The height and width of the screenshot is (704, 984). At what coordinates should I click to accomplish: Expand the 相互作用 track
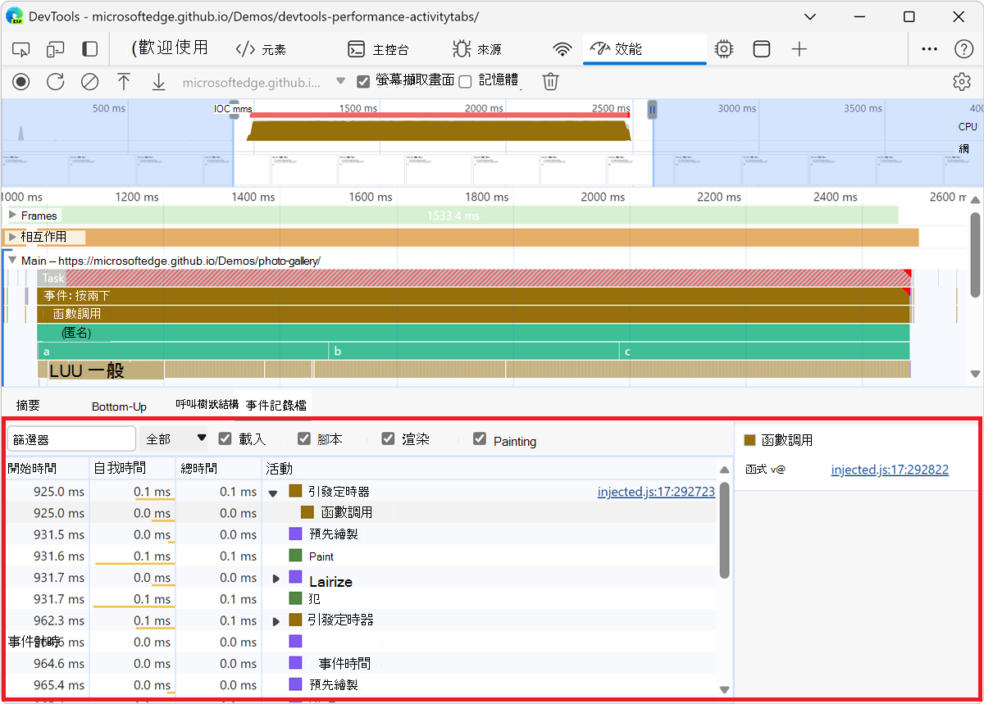(x=12, y=237)
